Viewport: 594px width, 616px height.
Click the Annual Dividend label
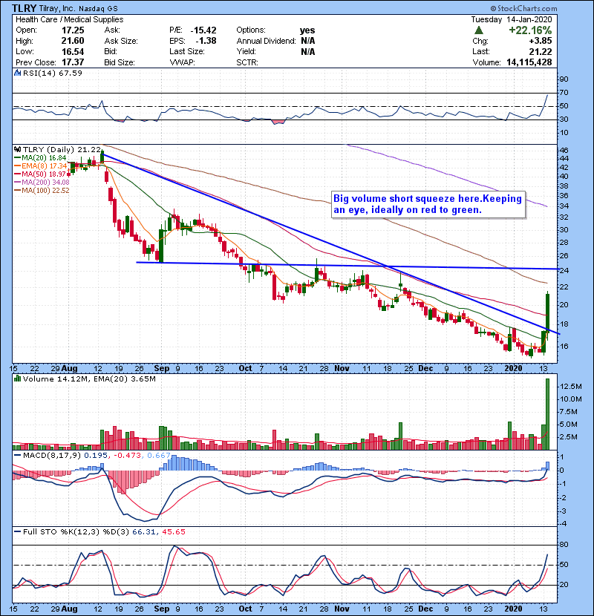tap(266, 41)
